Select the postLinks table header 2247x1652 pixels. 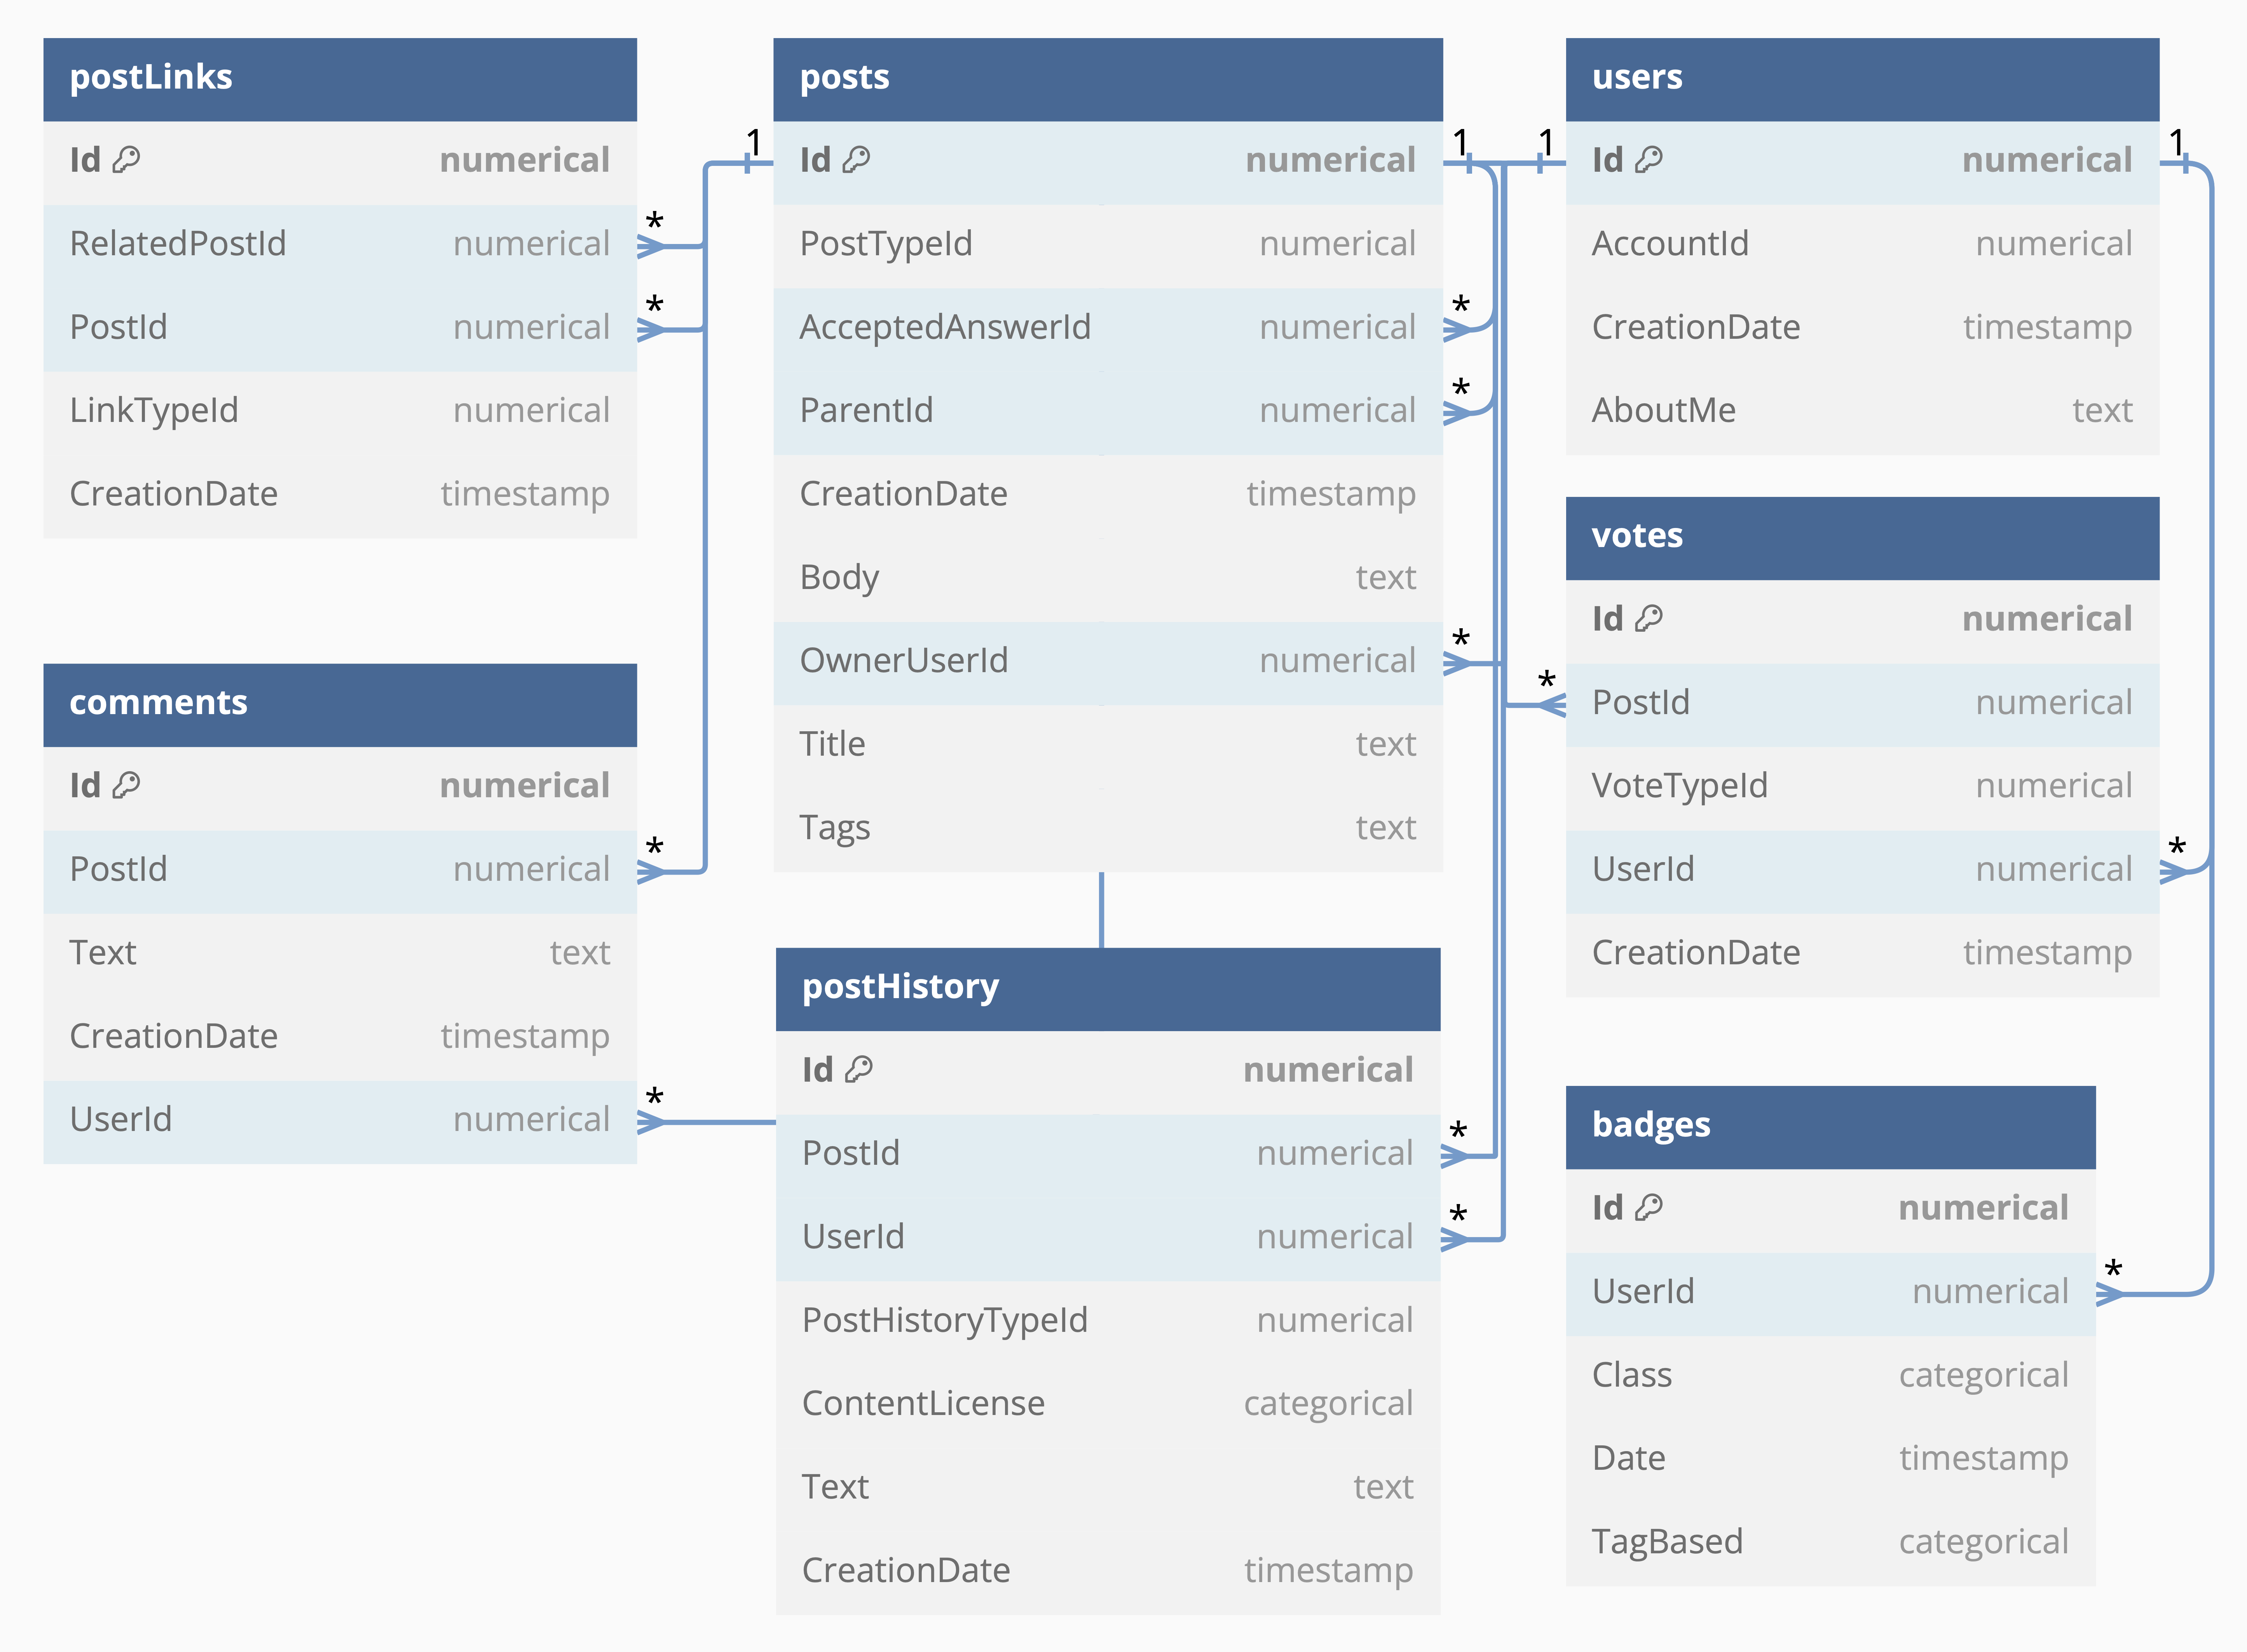[x=340, y=78]
